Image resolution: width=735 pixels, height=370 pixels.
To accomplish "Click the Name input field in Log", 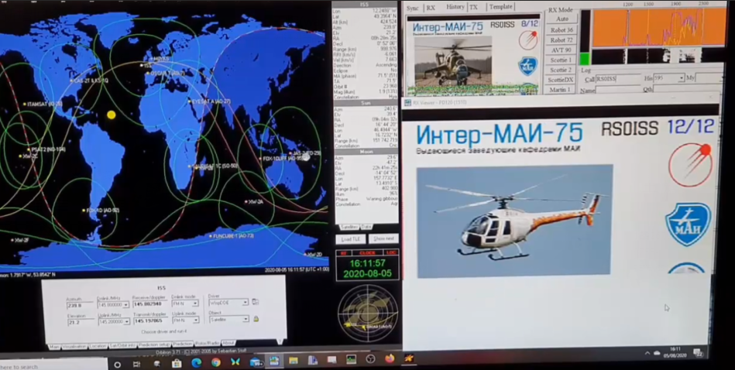I will click(x=617, y=89).
